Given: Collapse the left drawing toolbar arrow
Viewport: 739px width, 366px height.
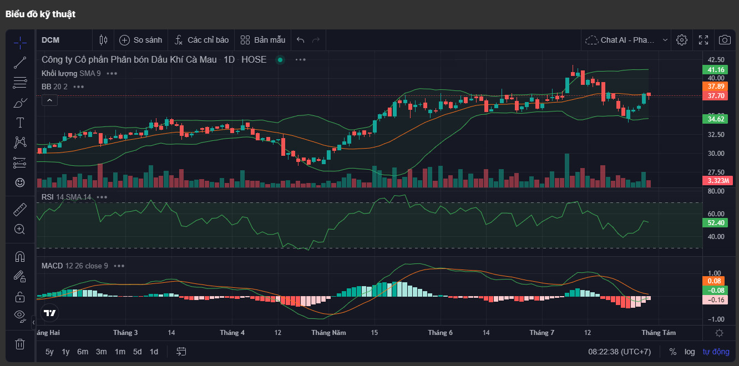Looking at the screenshot, I should 33,322.
